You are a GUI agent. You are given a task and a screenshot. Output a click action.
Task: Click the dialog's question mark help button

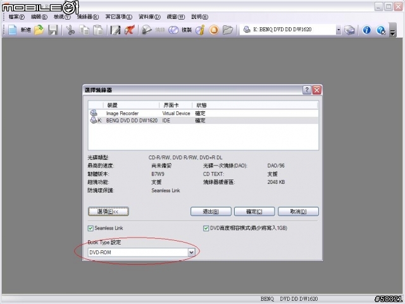pos(306,90)
